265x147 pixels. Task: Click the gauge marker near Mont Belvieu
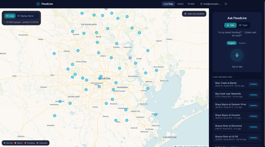pos(157,70)
